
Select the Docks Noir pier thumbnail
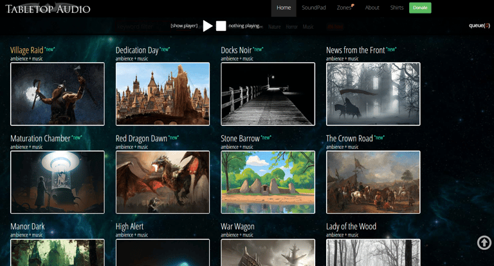(268, 94)
